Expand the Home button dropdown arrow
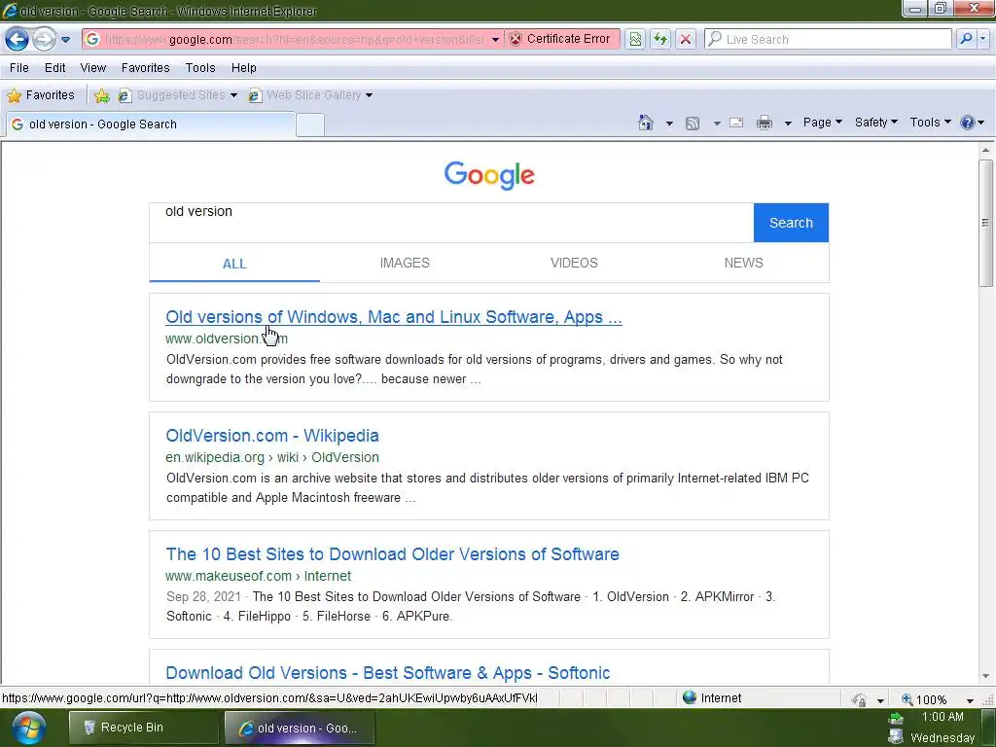 pos(669,124)
